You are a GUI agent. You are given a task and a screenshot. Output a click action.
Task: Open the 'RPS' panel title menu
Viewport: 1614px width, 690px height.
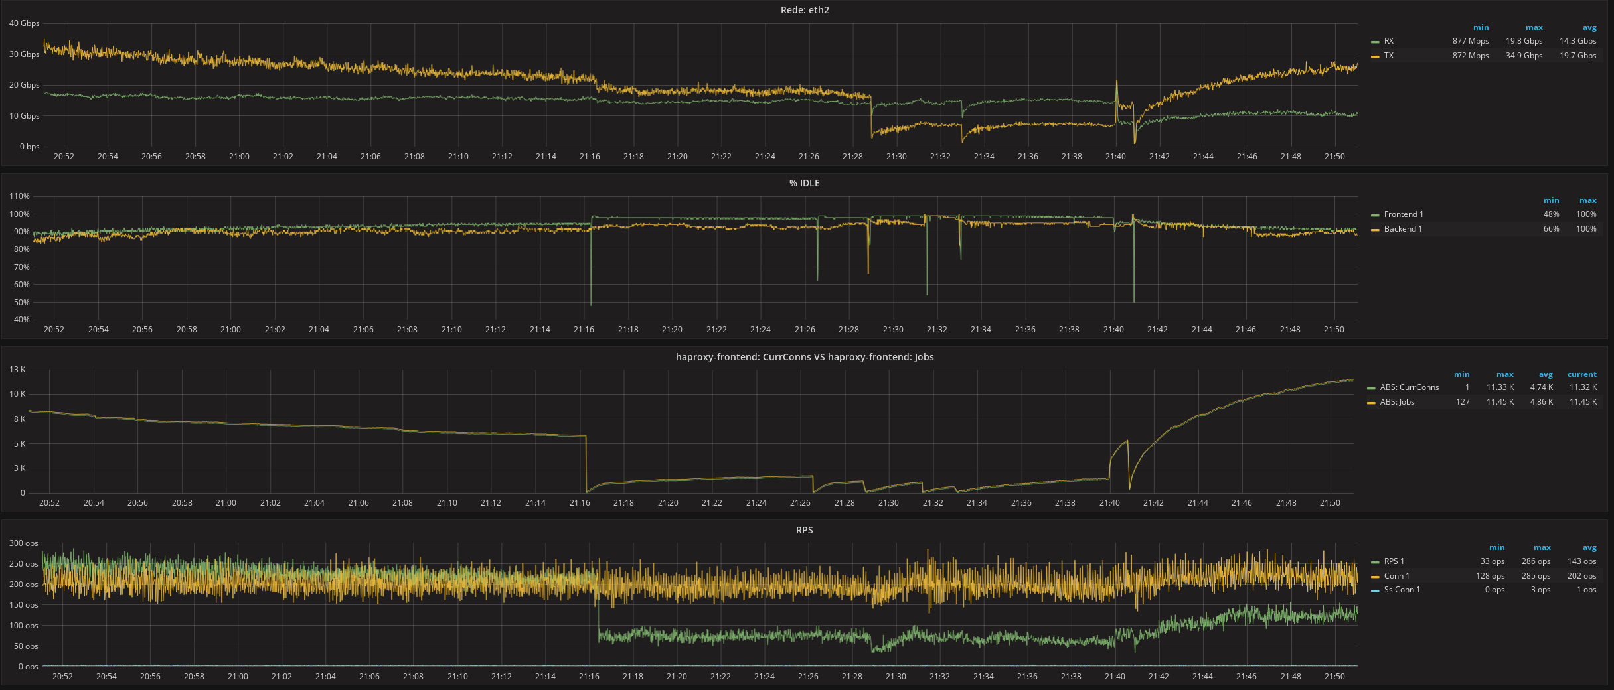805,530
